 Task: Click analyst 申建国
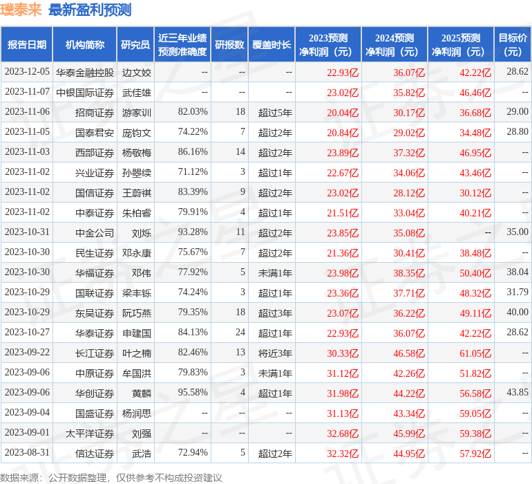137,333
